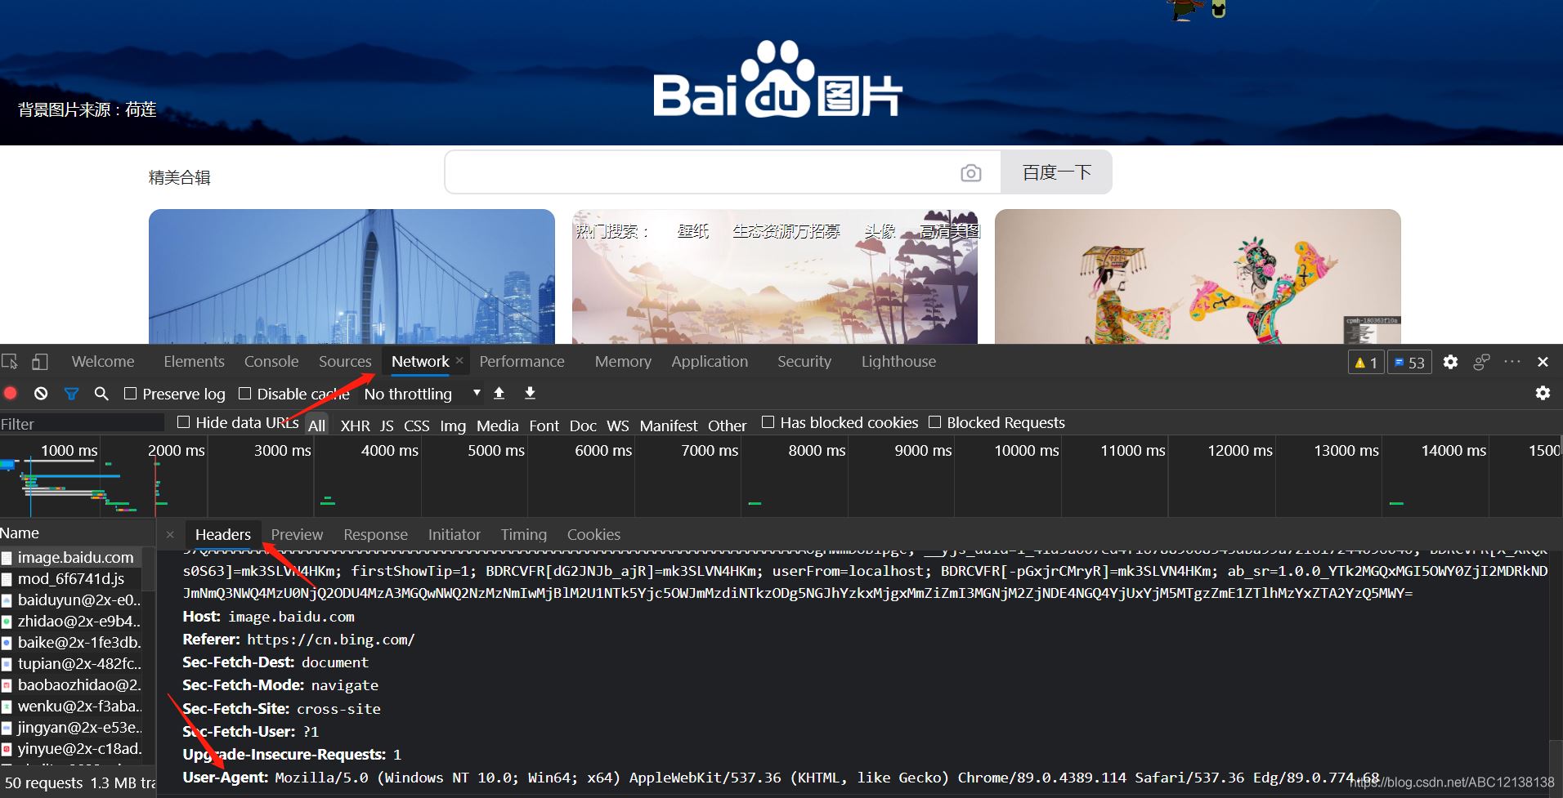Enable Hide data URLs
Image resolution: width=1563 pixels, height=798 pixels.
tap(184, 421)
